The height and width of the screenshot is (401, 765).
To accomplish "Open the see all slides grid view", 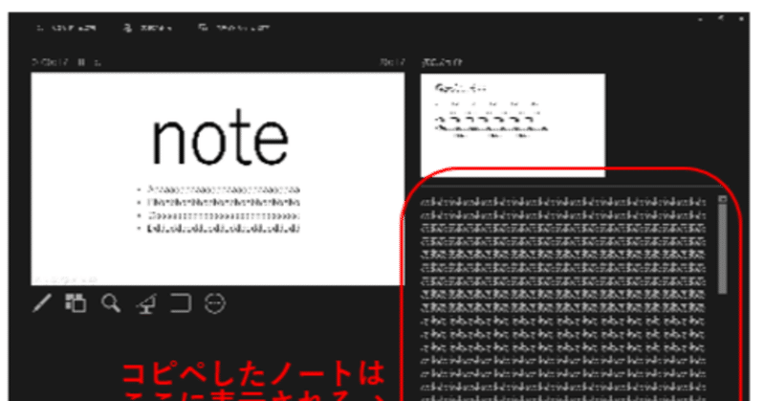I will 76,303.
